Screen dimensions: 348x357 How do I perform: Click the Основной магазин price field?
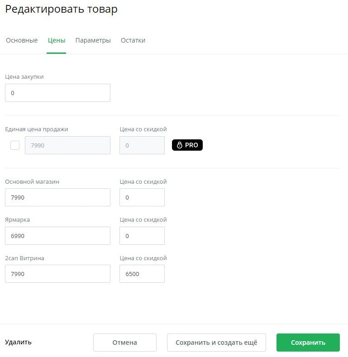click(x=57, y=197)
